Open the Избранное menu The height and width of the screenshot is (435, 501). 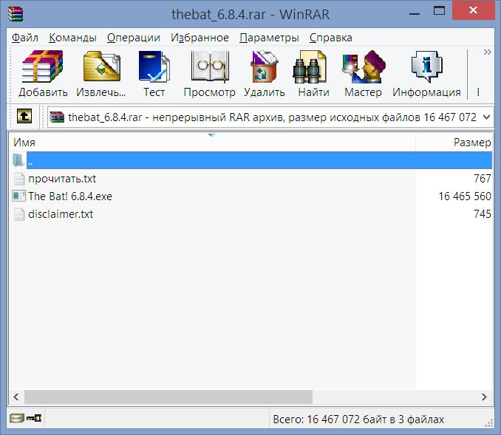point(200,38)
